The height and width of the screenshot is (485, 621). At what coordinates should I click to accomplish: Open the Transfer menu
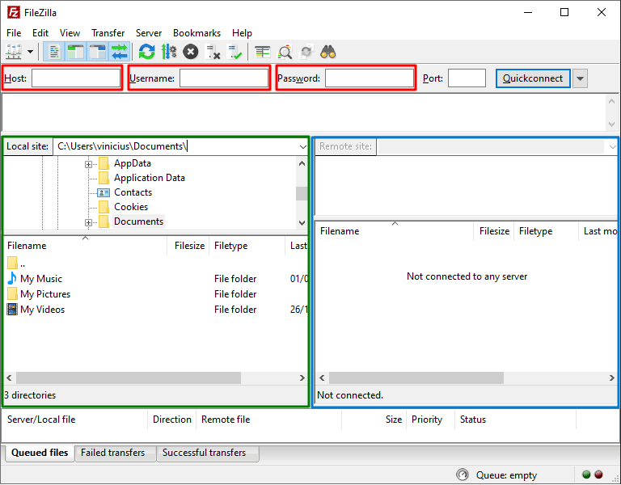point(108,33)
